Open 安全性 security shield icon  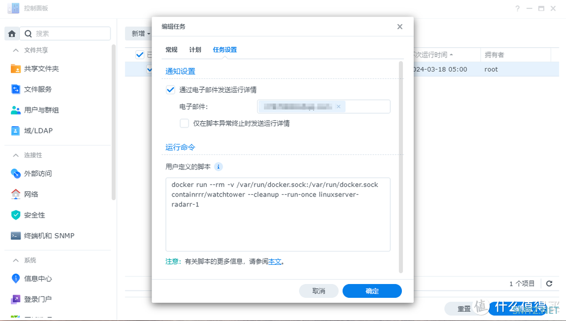click(15, 215)
